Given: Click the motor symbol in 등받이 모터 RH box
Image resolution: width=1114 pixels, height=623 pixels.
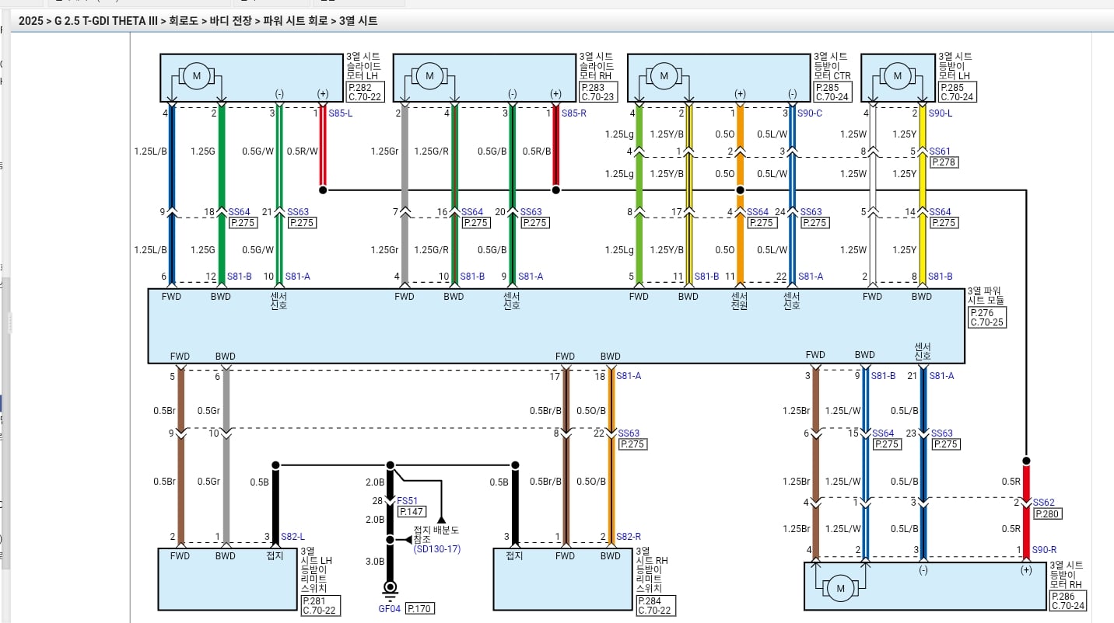Looking at the screenshot, I should [840, 589].
